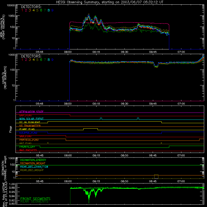This screenshot has height=207, width=207.
Task: Click the BAD_PACKETS flag label
Action: pos(28,150)
